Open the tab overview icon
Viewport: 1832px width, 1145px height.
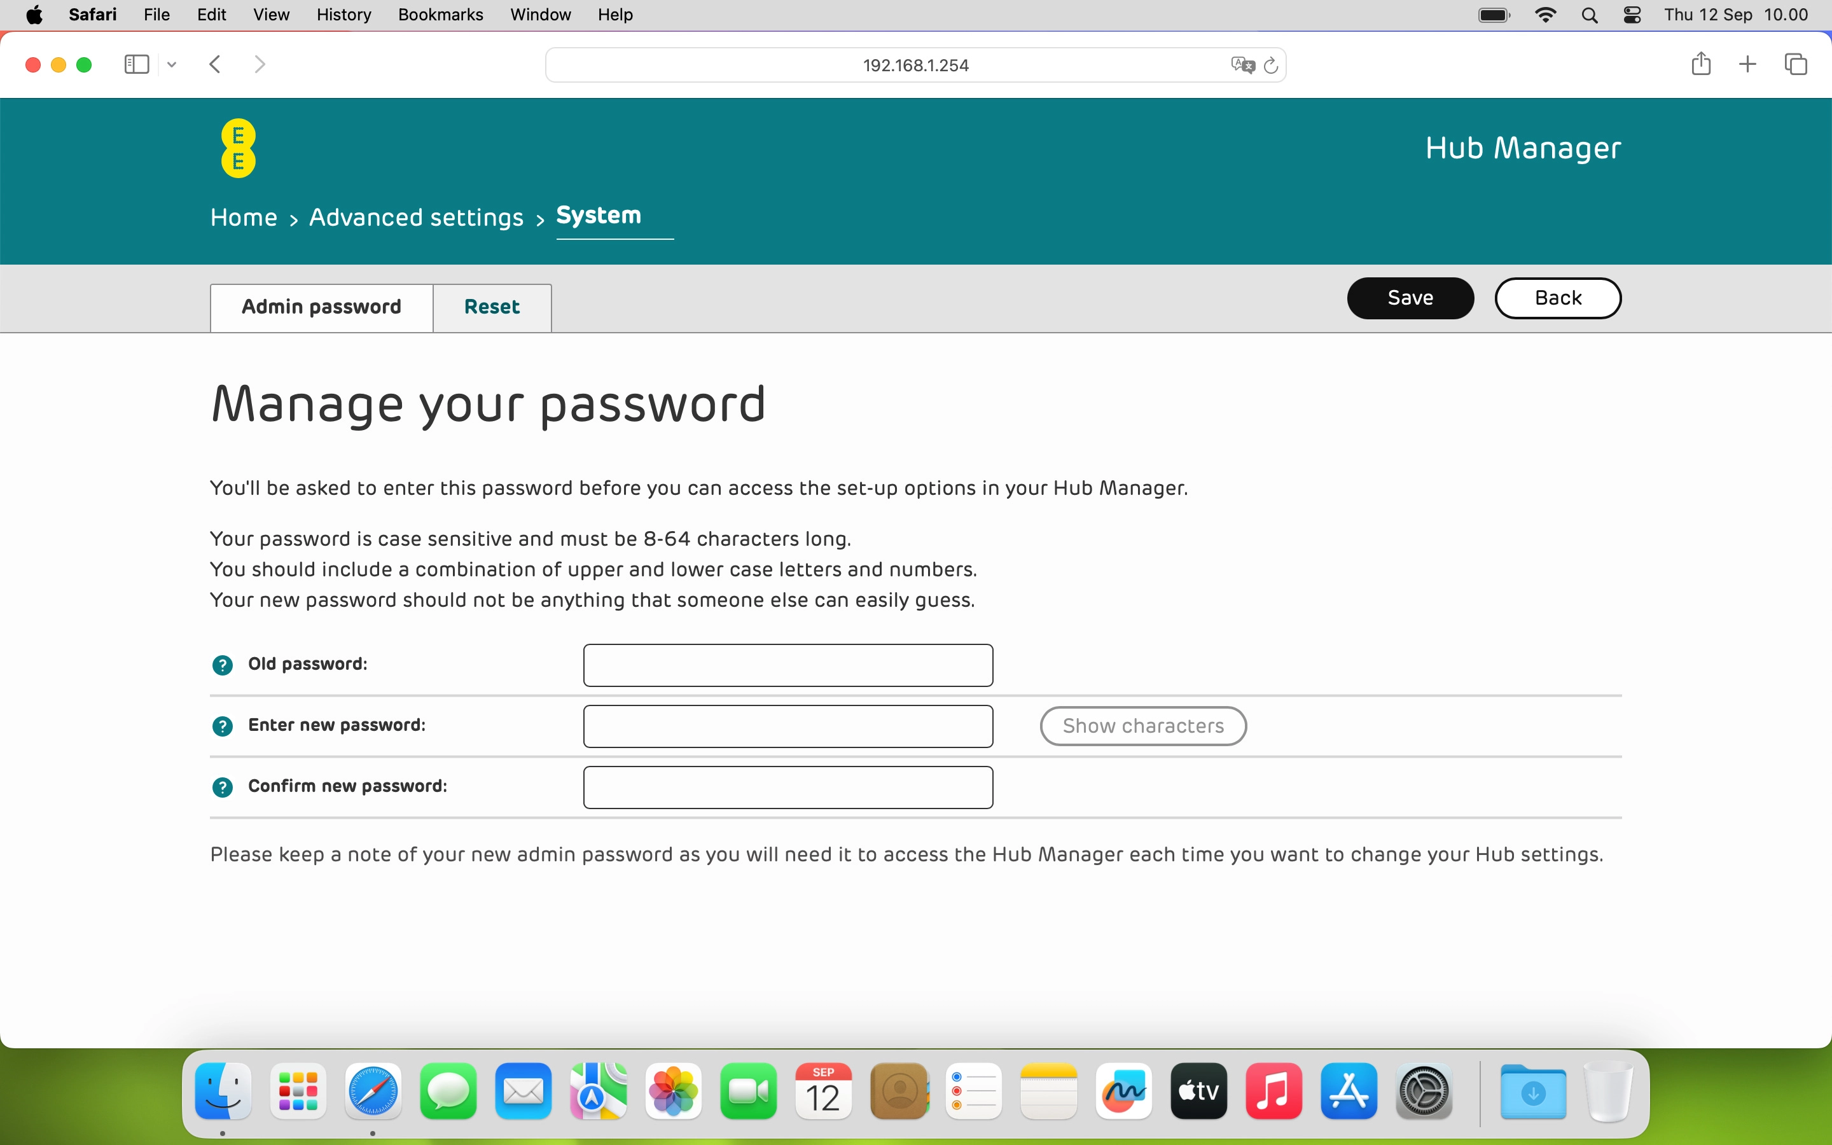tap(1796, 64)
